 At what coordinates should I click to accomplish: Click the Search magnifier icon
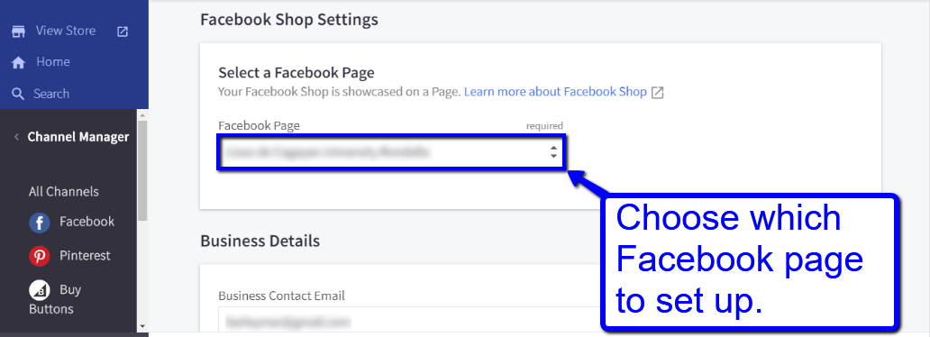click(18, 94)
